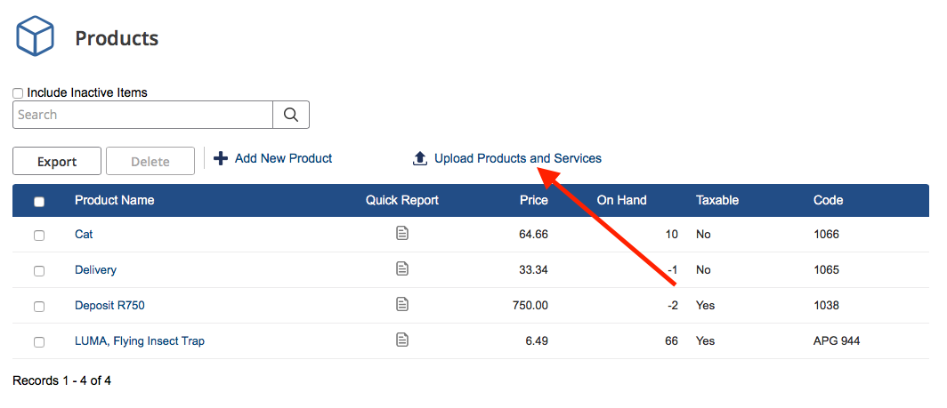Click the Export button

(x=57, y=161)
